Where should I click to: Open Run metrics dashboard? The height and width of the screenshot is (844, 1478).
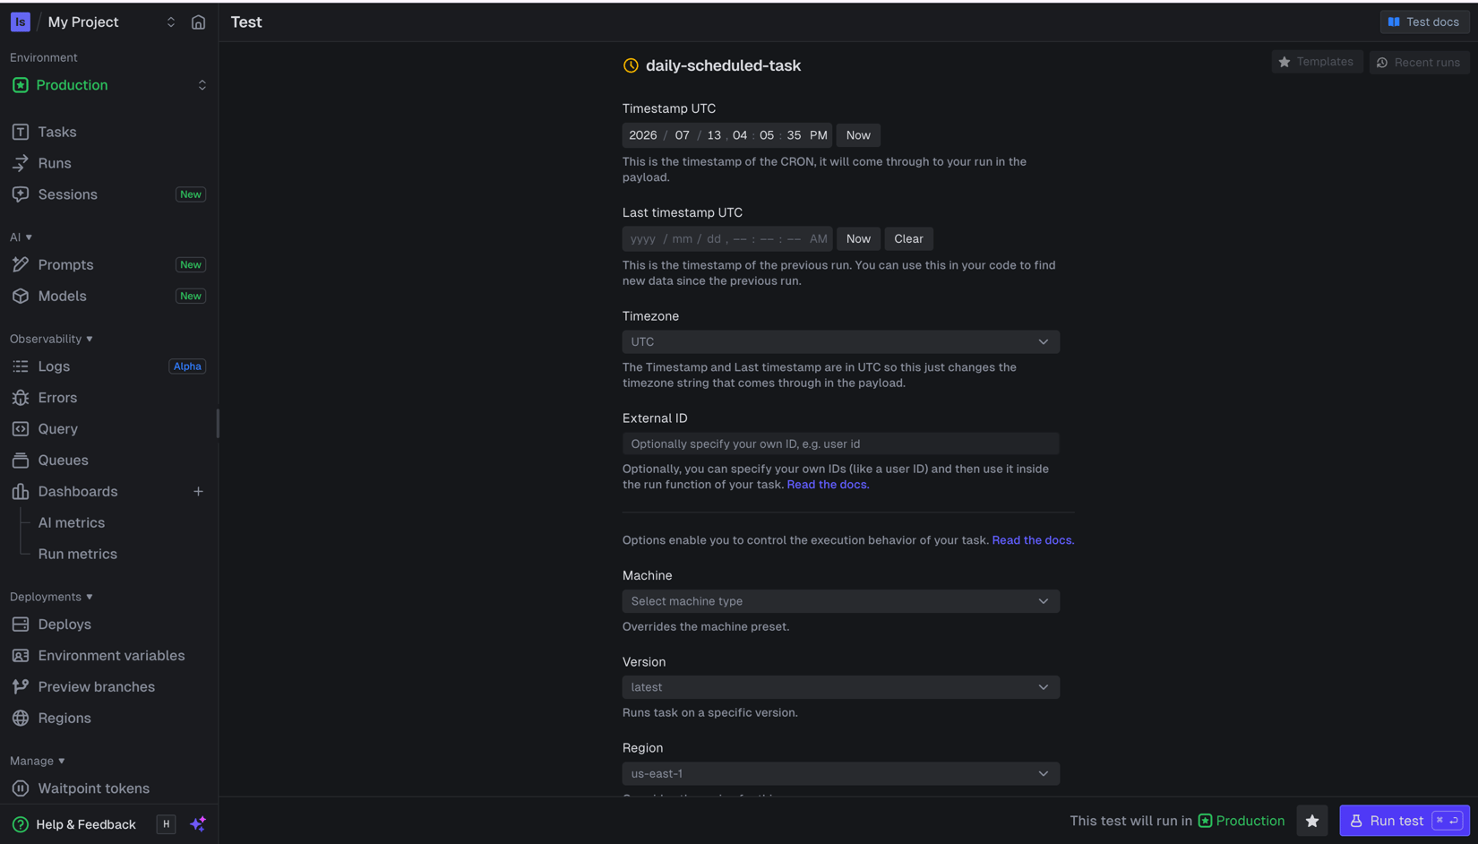pyautogui.click(x=77, y=555)
